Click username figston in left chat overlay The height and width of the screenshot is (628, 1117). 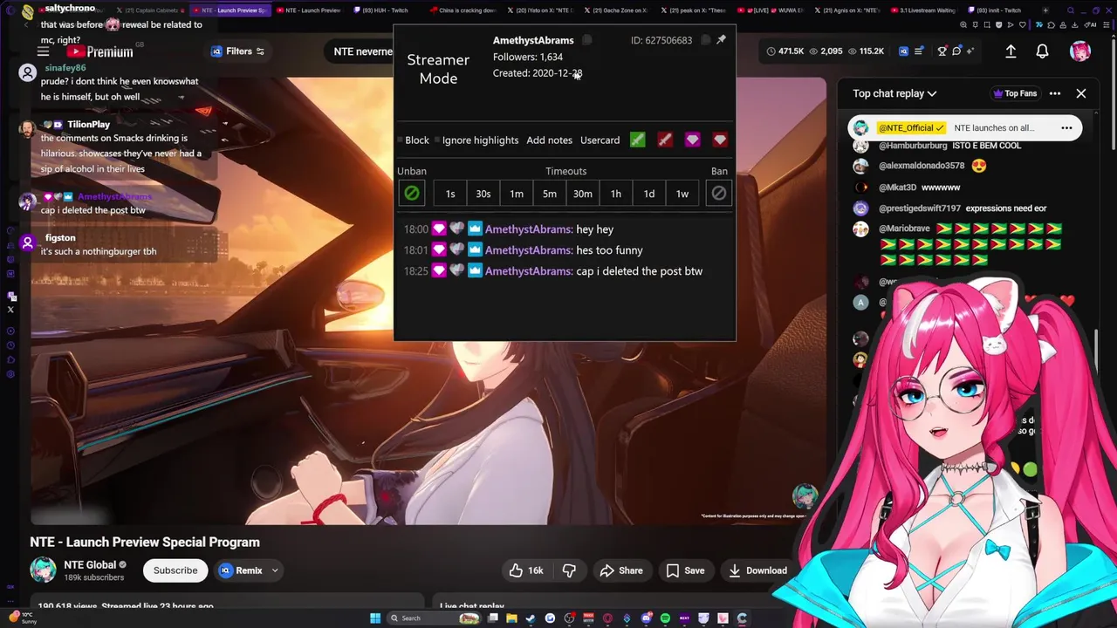(60, 238)
